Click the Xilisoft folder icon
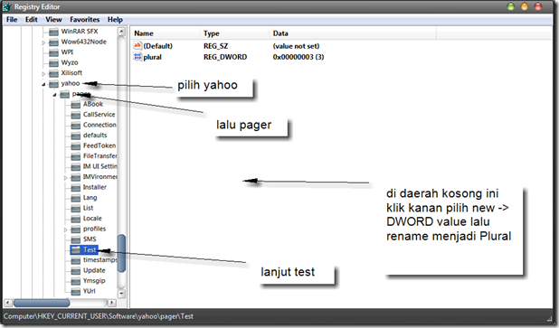This screenshot has width=559, height=328. [53, 73]
